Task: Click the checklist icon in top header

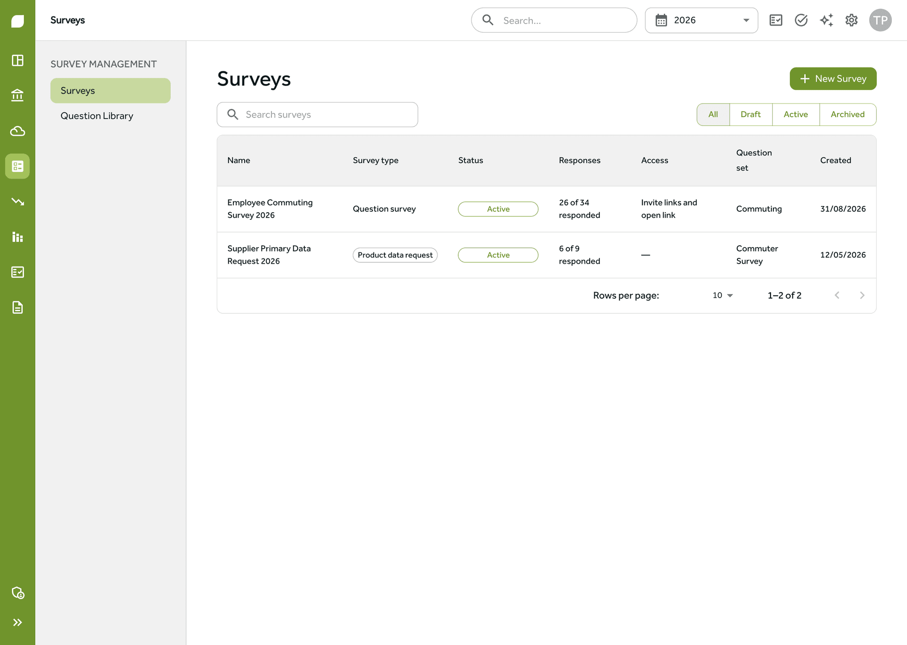Action: click(776, 20)
